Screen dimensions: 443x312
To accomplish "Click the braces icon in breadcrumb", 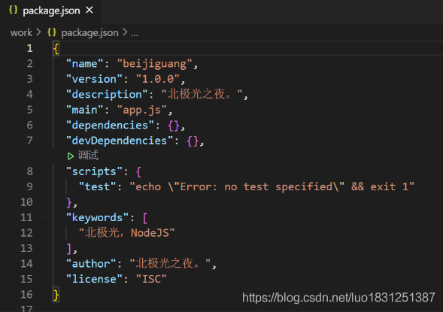I will tap(52, 32).
